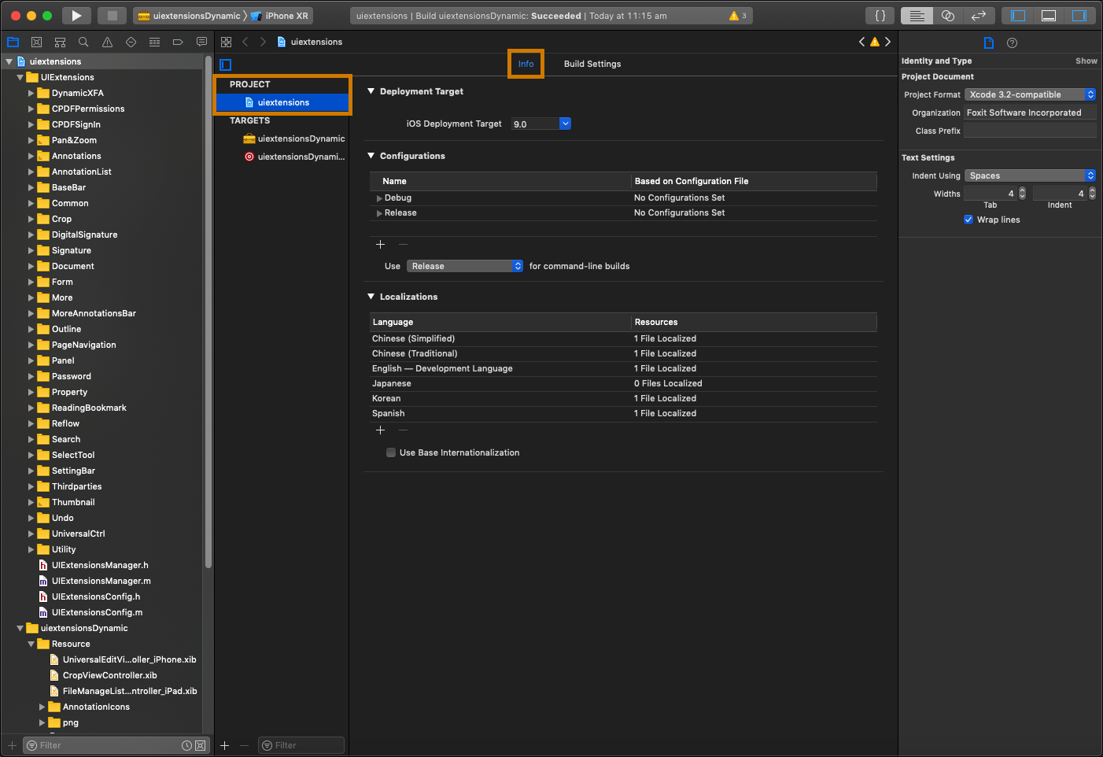Switch to the Assistant editor
The width and height of the screenshot is (1103, 757).
[x=948, y=15]
